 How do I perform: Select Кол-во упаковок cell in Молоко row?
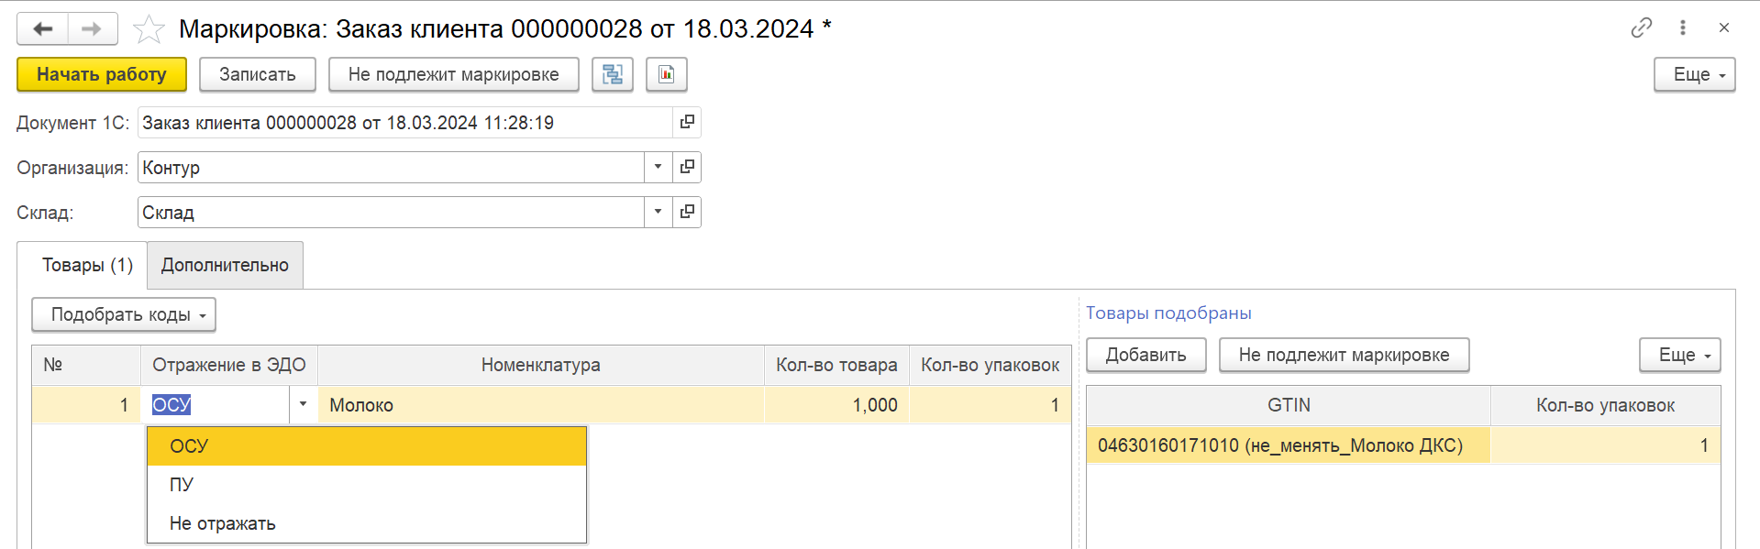[x=990, y=404]
